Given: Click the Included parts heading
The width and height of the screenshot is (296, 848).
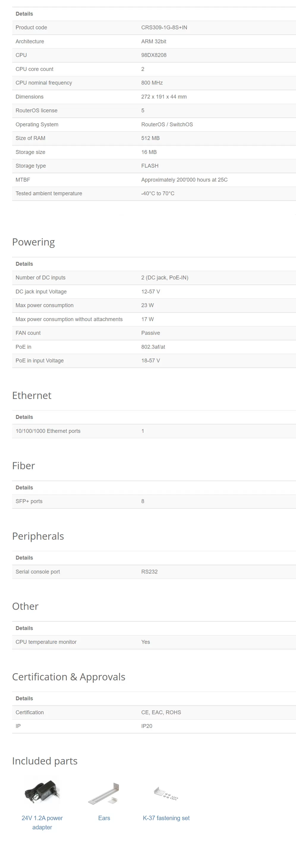Looking at the screenshot, I should [45, 761].
